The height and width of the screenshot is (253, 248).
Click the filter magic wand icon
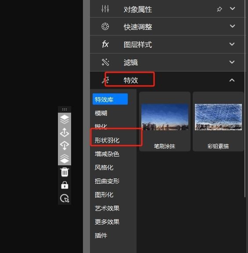pyautogui.click(x=105, y=62)
